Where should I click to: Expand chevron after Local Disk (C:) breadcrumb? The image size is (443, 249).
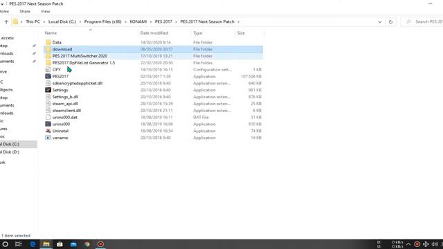click(80, 21)
